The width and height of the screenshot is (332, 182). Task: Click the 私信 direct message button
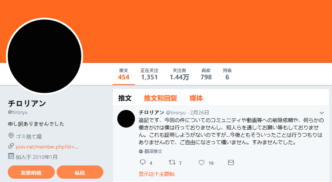[80, 172]
